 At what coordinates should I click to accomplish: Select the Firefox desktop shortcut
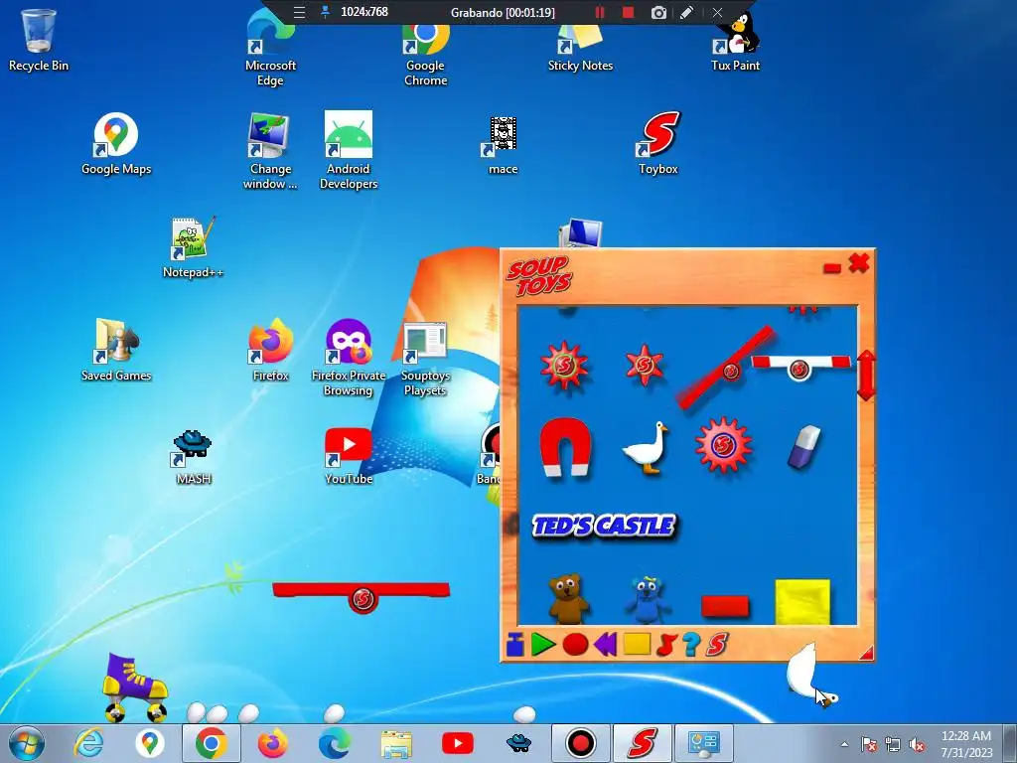[270, 351]
